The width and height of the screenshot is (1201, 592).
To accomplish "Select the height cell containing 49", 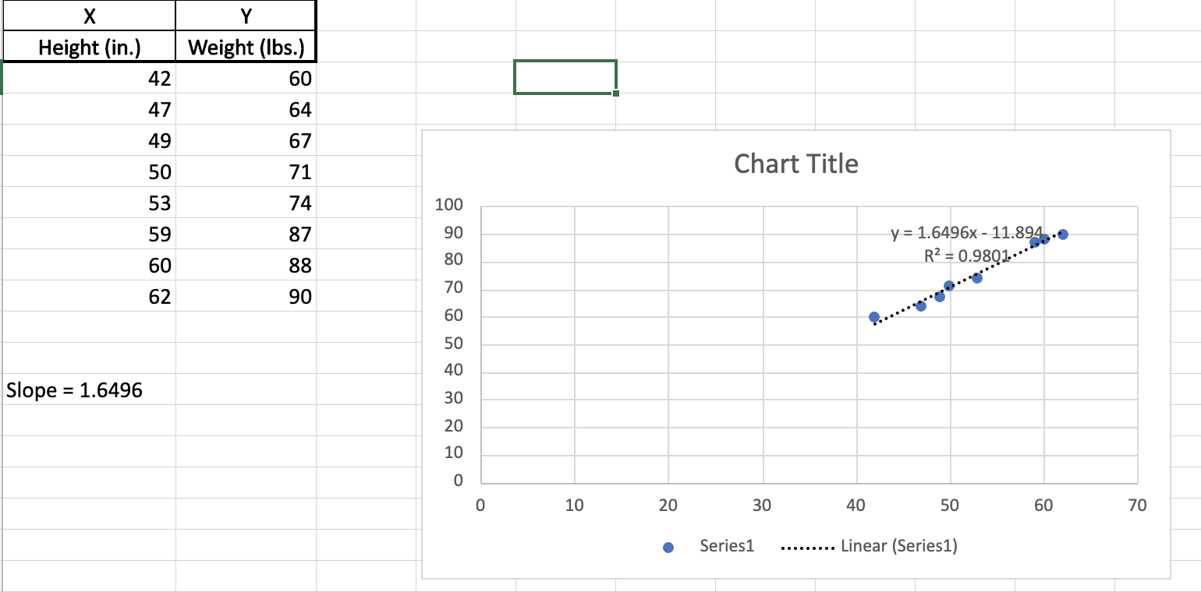I will point(90,140).
